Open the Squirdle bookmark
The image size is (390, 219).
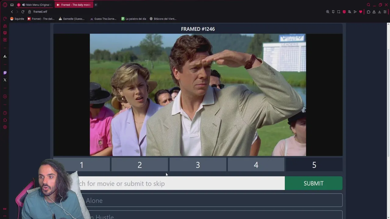coord(17,19)
